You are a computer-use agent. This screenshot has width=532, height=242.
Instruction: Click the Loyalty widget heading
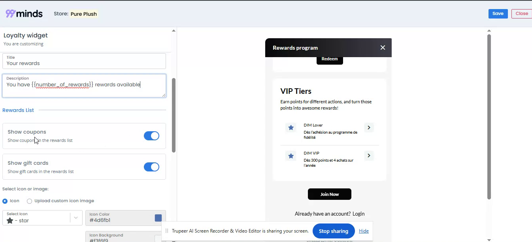26,35
